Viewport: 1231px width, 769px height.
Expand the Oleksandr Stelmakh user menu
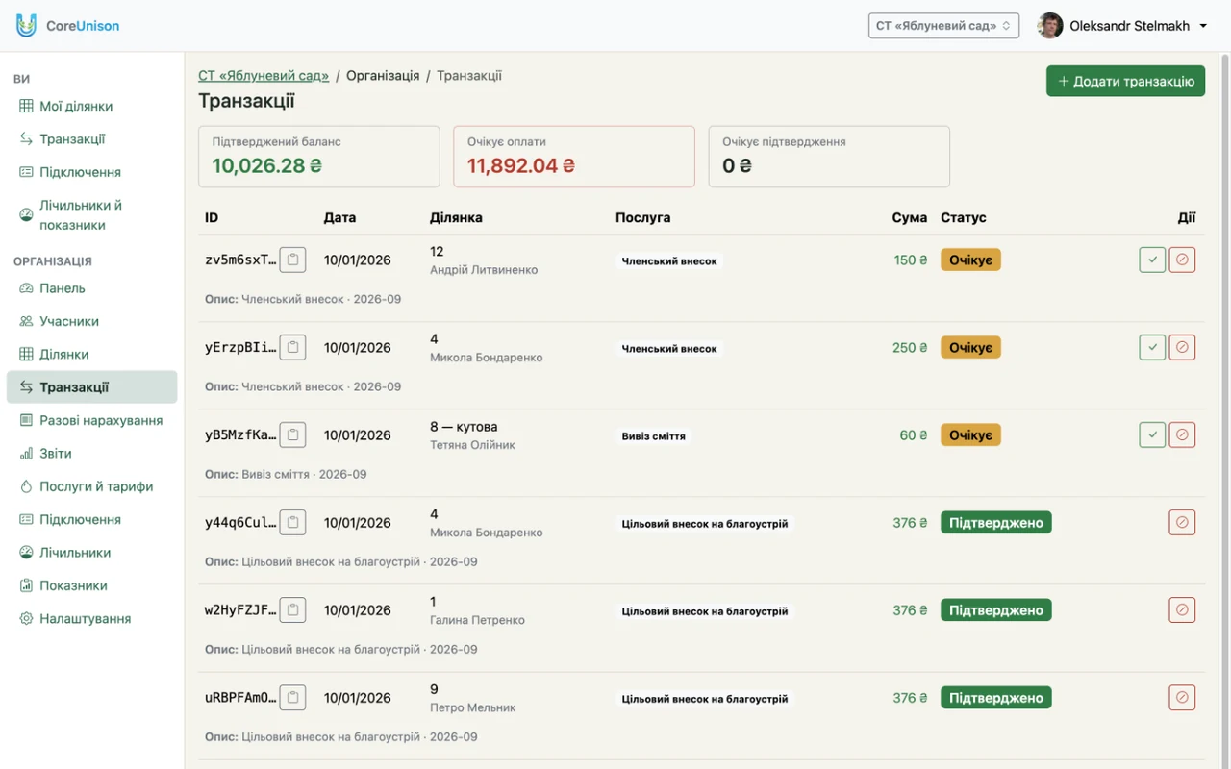pos(1122,26)
